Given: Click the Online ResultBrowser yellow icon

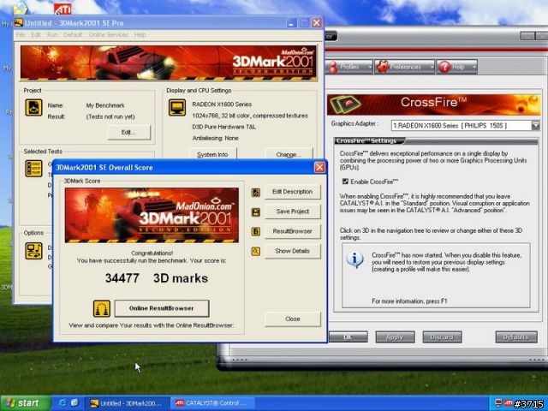Looking at the screenshot, I should pos(102,308).
